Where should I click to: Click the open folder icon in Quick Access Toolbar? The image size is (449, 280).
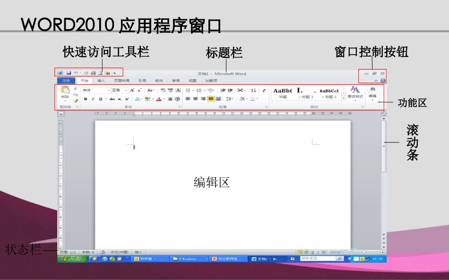[107, 73]
